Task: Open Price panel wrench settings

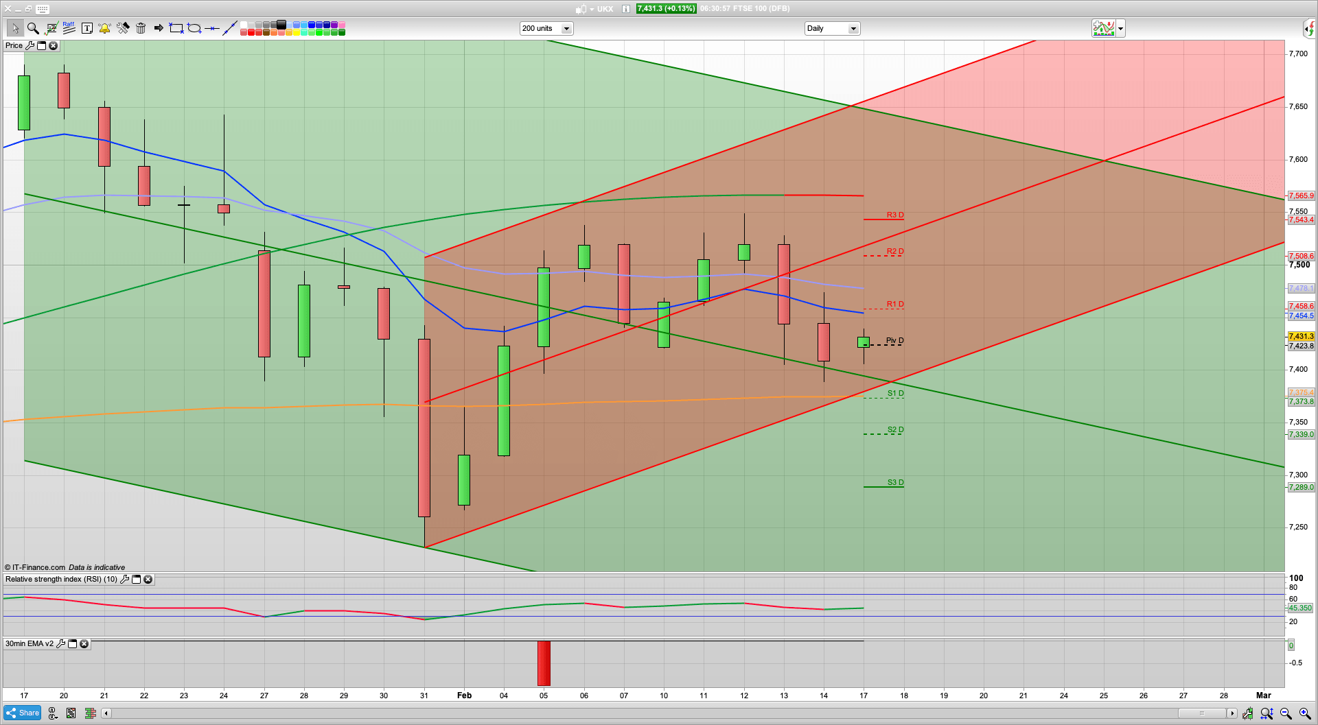Action: tap(30, 46)
